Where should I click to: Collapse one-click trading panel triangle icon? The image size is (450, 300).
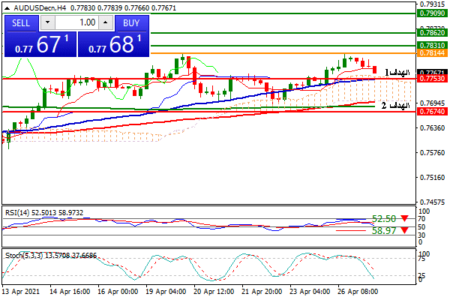7,8
